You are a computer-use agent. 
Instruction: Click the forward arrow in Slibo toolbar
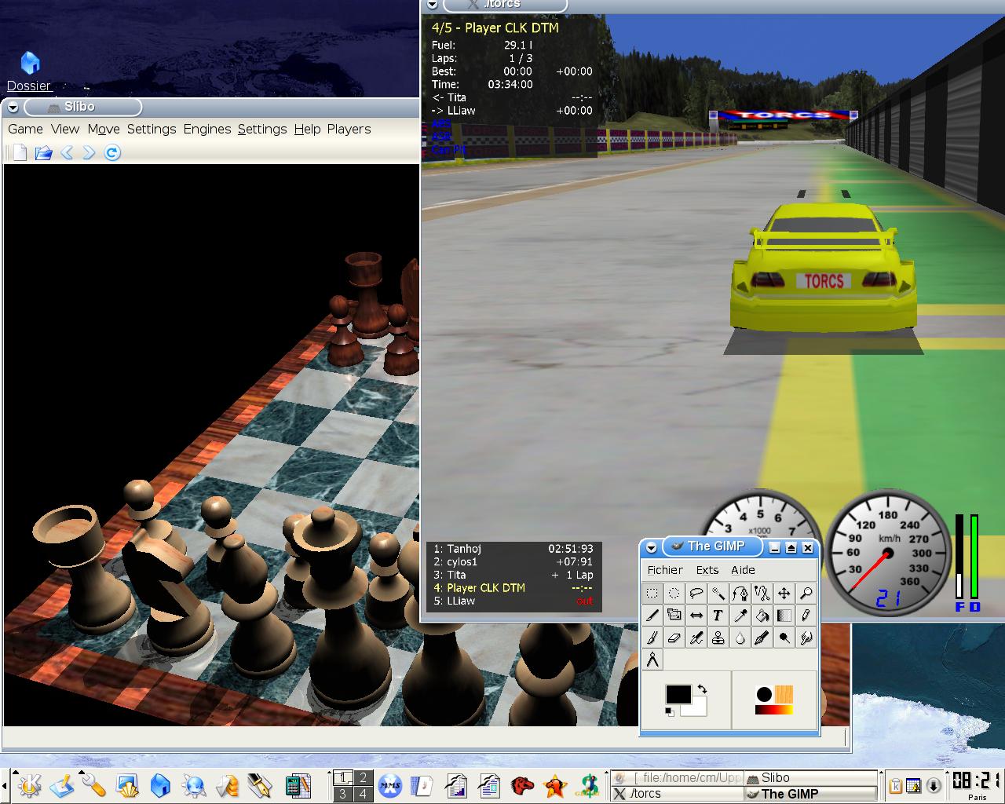[x=89, y=152]
